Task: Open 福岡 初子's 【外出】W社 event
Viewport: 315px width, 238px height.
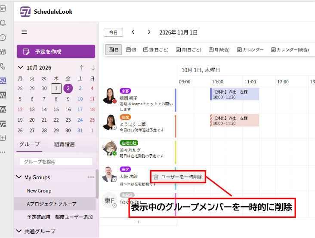Action: point(235,94)
